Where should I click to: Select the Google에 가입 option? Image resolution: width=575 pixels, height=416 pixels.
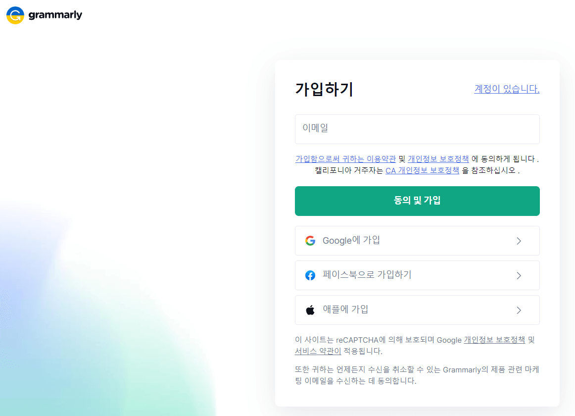[417, 241]
